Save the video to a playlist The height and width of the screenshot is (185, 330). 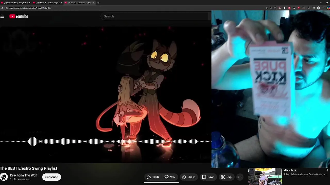(x=208, y=177)
